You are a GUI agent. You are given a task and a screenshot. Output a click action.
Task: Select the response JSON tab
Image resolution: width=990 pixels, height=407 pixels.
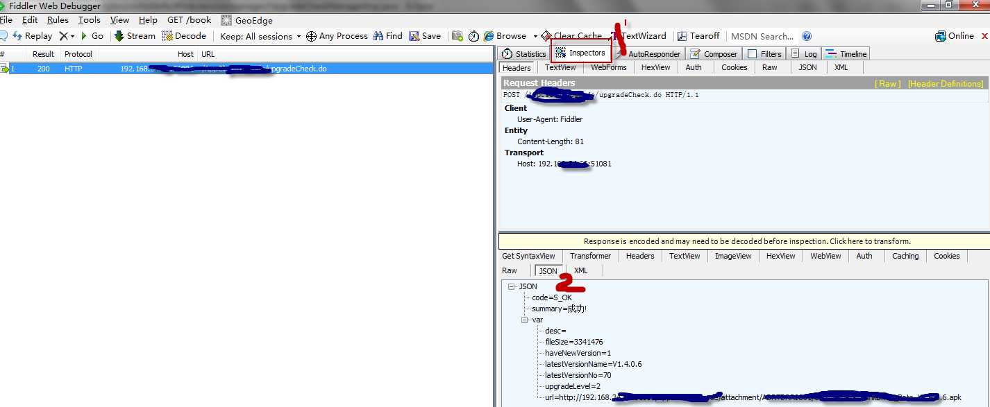548,271
